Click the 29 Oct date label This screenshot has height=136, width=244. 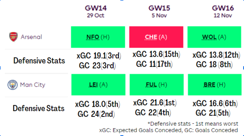click(96, 16)
